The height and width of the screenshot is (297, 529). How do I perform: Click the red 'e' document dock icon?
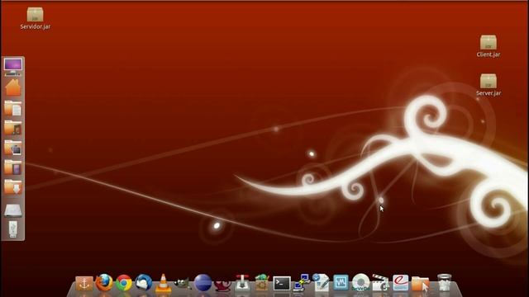[x=400, y=282]
